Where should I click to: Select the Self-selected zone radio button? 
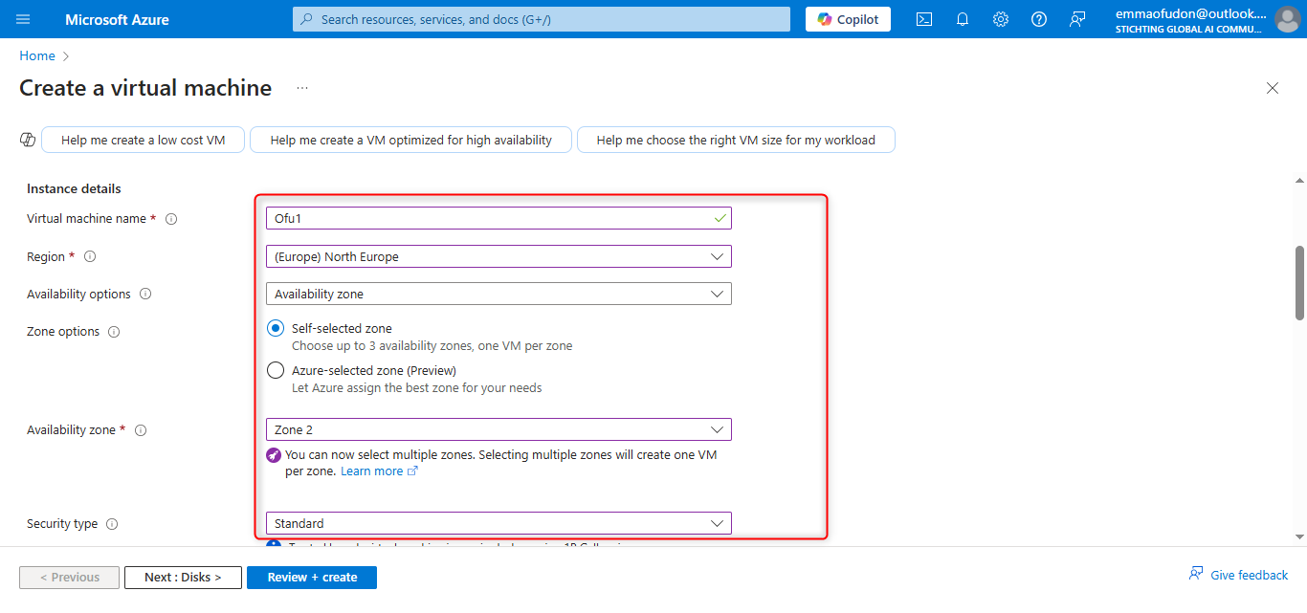pyautogui.click(x=276, y=328)
